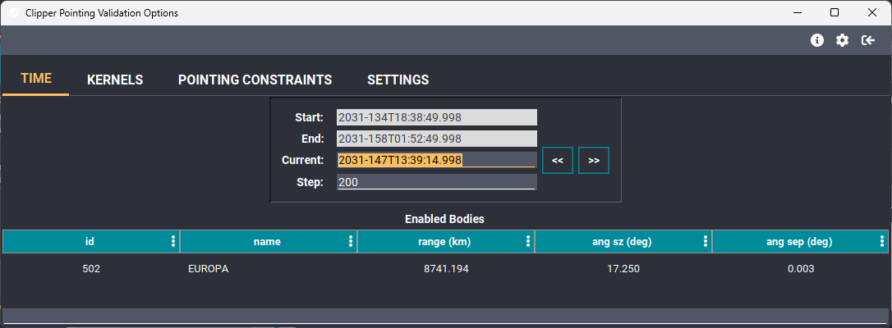
Task: Close the Clipper Pointing Validation Options window
Action: point(871,12)
